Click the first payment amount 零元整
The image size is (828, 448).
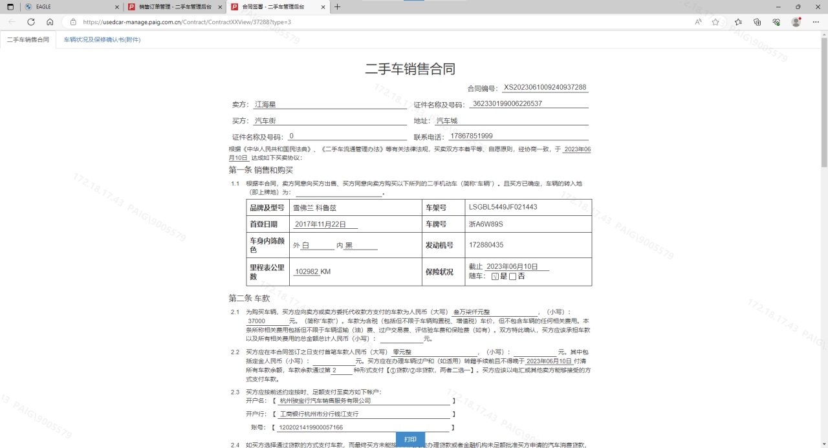[402, 352]
